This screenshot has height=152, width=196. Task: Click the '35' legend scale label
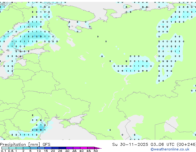[x=74, y=151]
